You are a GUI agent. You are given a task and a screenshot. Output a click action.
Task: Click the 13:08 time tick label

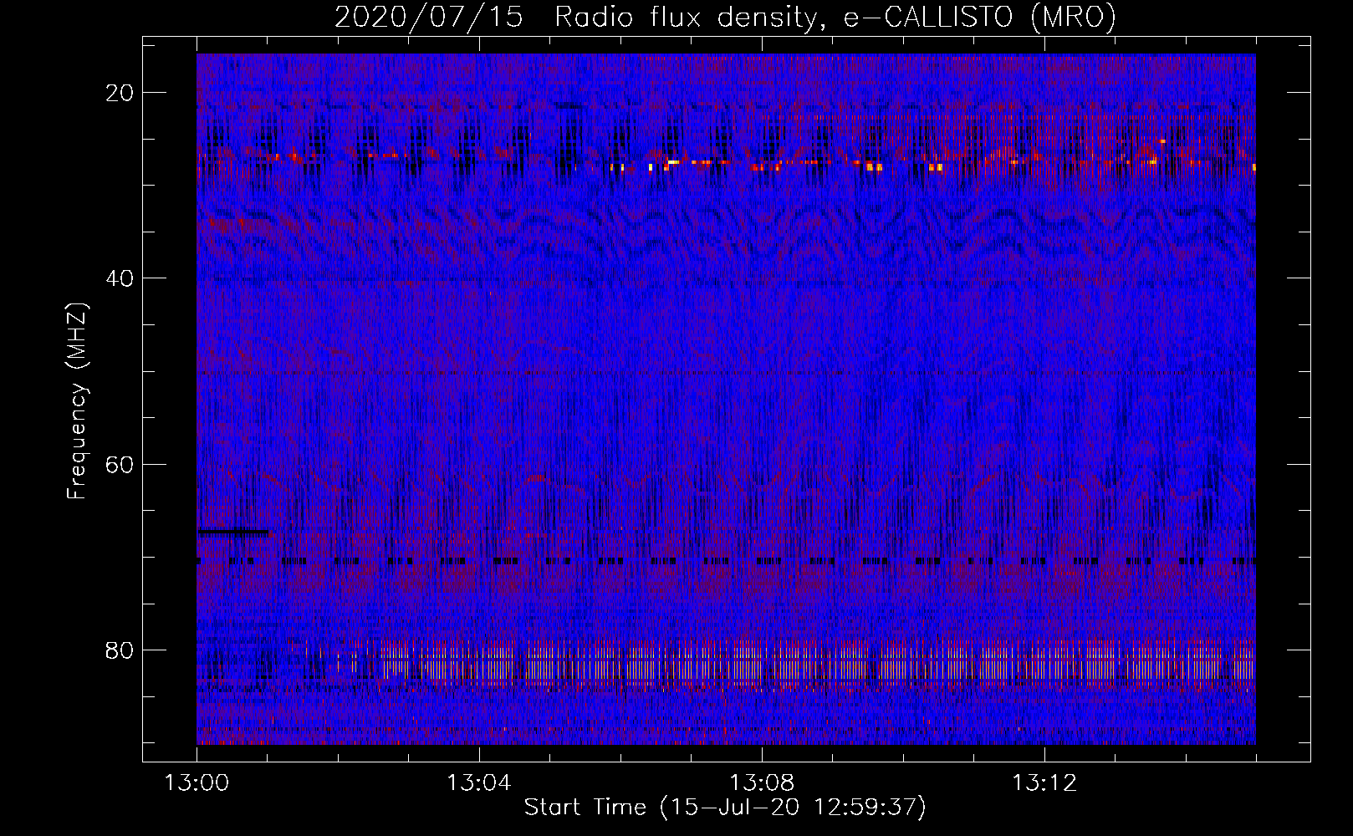762,783
